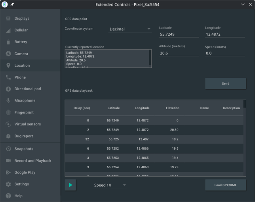Click the Help question mark icon
255x202 pixels.
coord(8,196)
